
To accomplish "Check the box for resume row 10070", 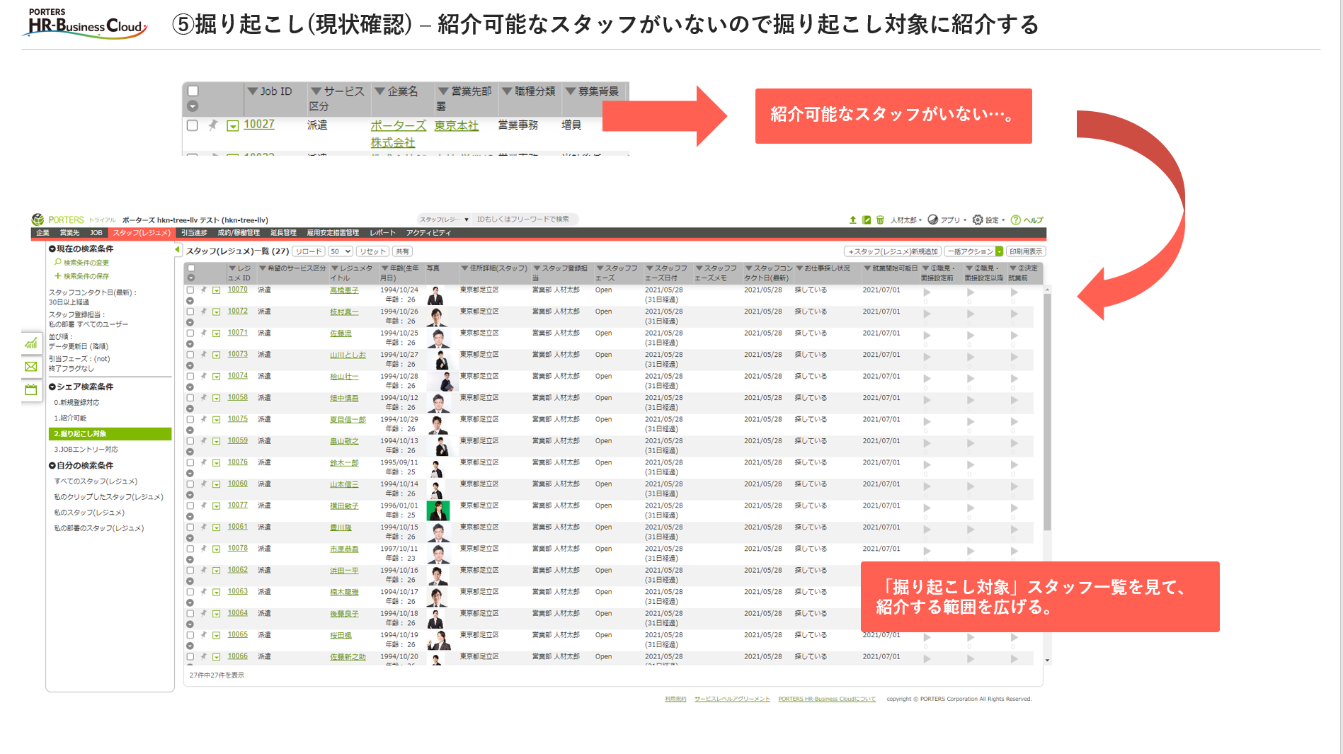I will (190, 290).
